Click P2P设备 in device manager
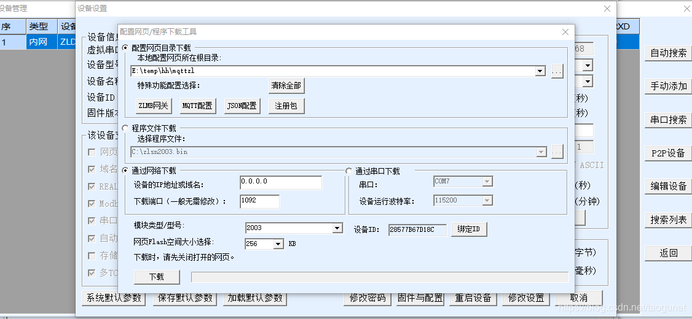This screenshot has height=319, width=692. pos(668,153)
